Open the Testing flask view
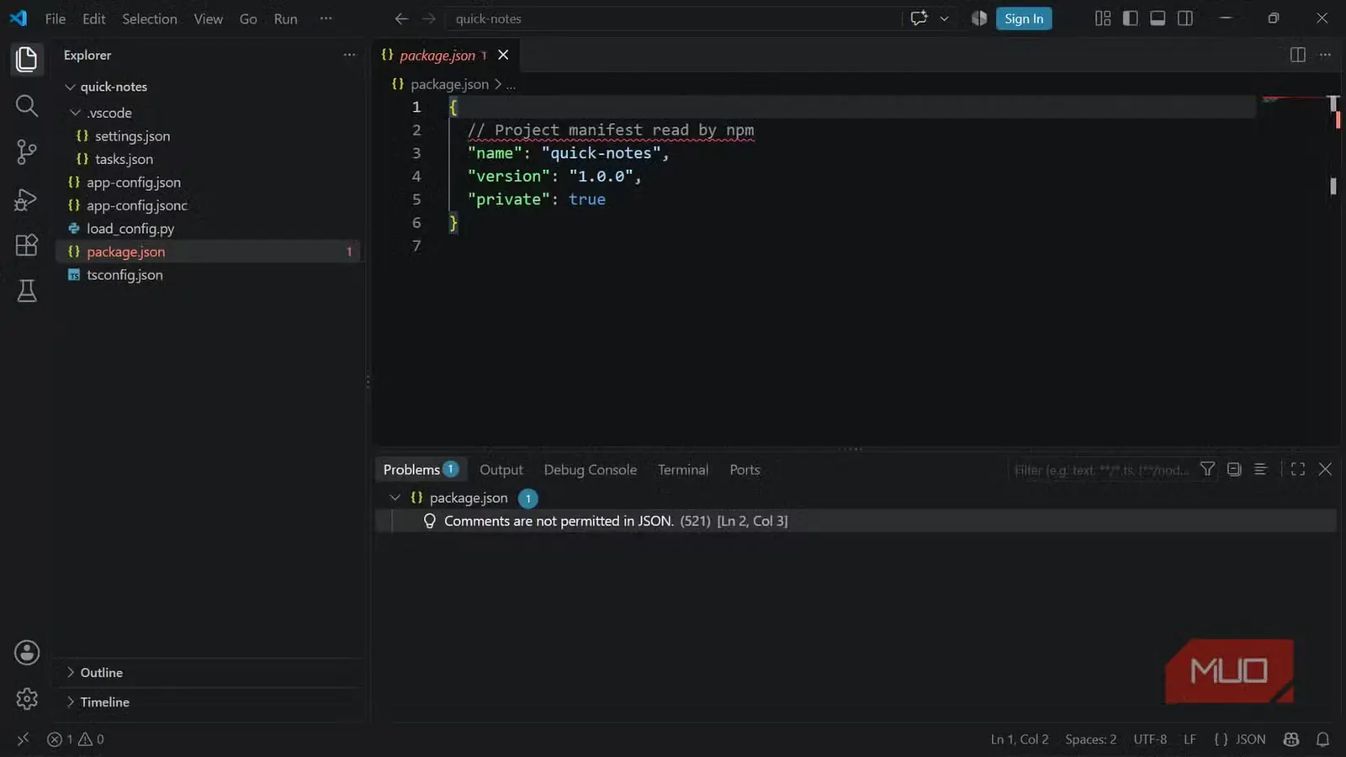 [27, 291]
